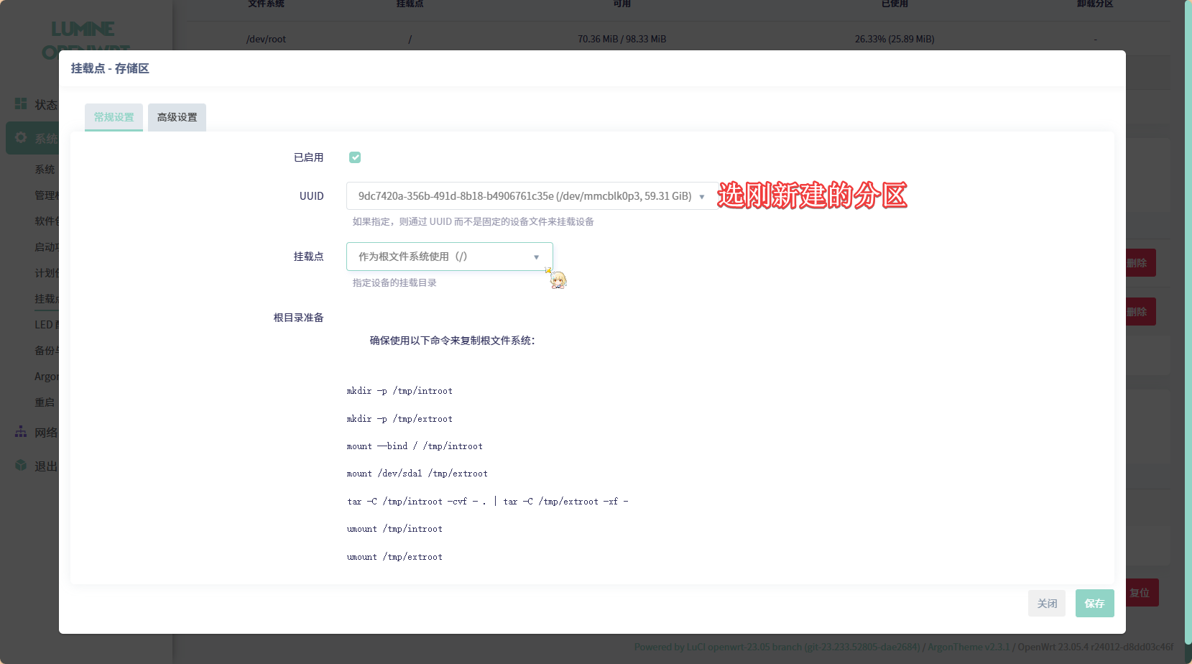Viewport: 1192px width, 664px height.
Task: Click the 退出 logout icon in sidebar
Action: [21, 466]
